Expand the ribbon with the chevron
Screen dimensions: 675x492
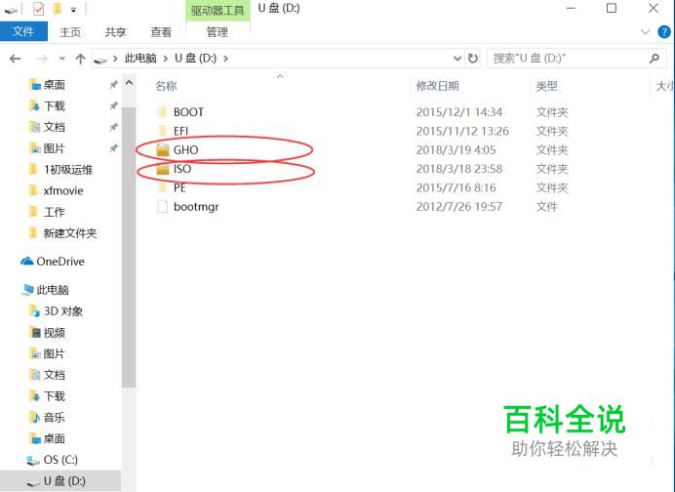[x=646, y=32]
